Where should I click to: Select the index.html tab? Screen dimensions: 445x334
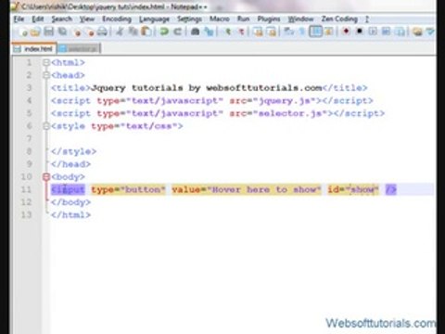click(34, 49)
